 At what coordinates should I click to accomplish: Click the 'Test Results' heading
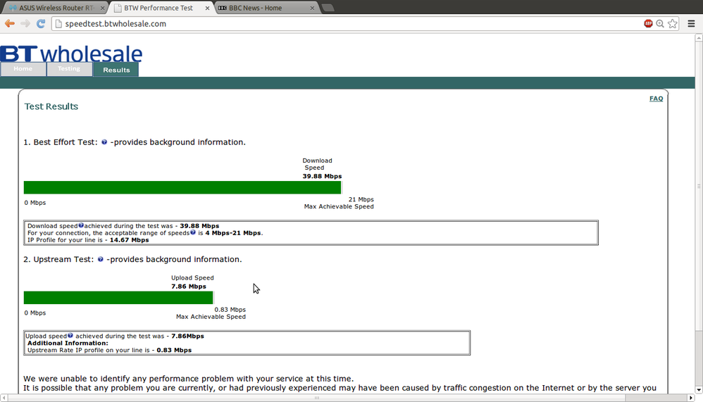pyautogui.click(x=51, y=106)
